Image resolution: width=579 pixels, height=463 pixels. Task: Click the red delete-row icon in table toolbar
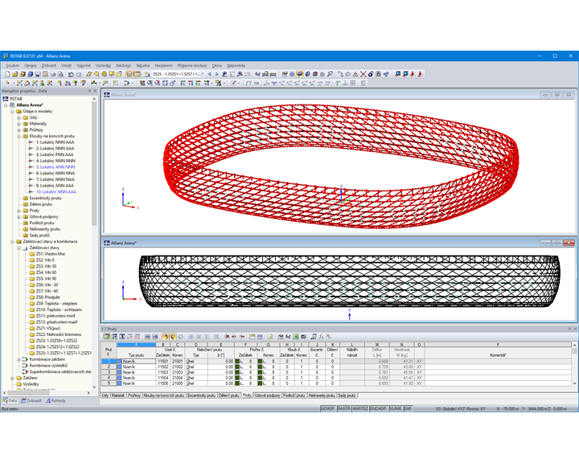[227, 337]
